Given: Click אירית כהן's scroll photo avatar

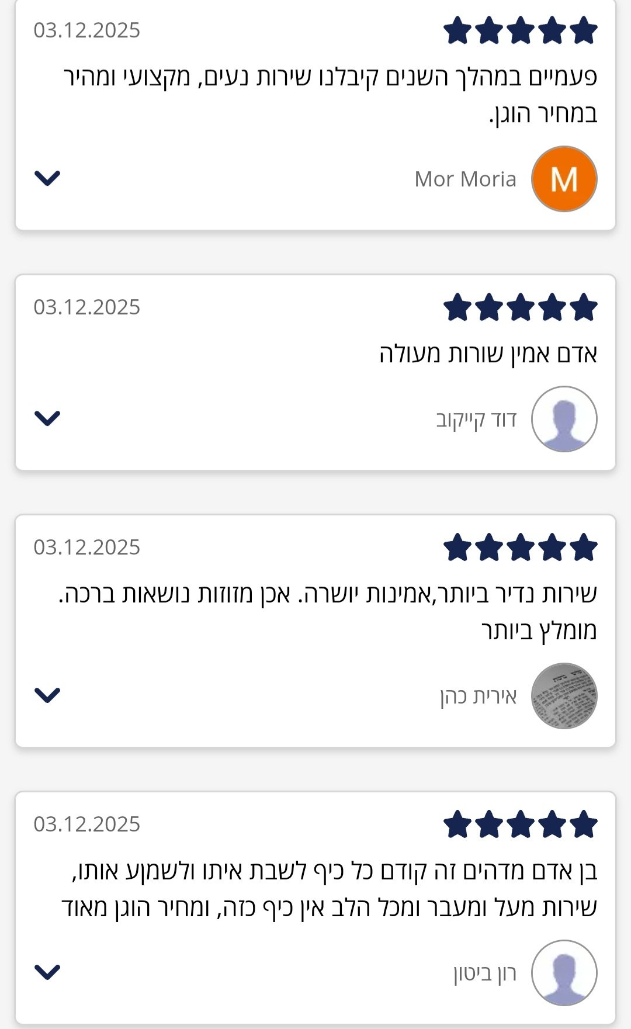Looking at the screenshot, I should click(x=564, y=695).
